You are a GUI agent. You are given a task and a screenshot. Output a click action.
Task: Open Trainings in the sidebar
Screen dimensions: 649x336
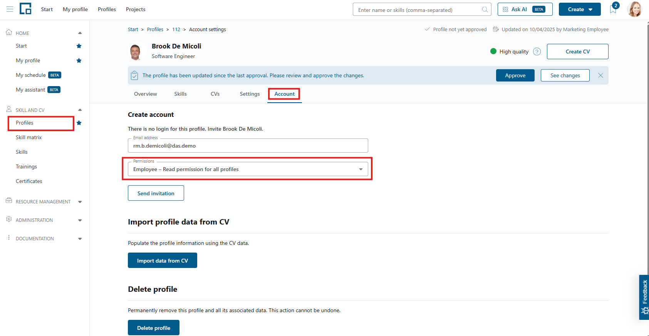click(x=27, y=166)
